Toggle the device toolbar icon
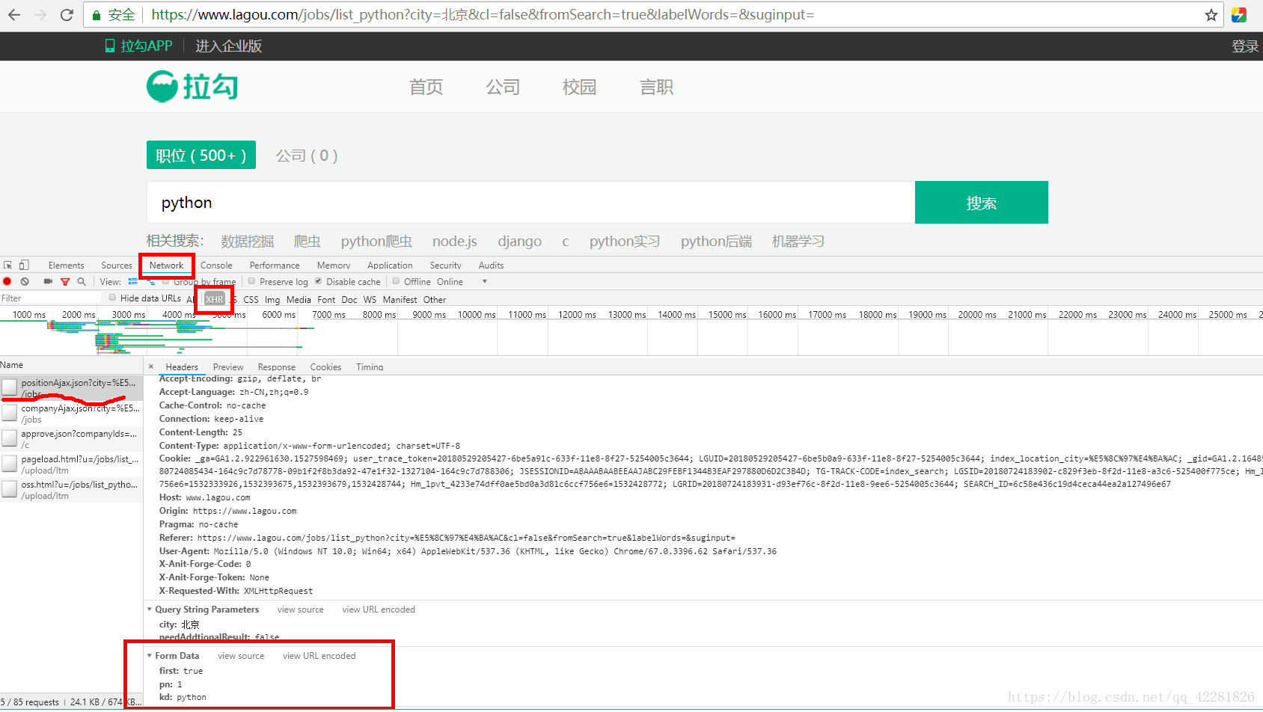 (x=24, y=265)
